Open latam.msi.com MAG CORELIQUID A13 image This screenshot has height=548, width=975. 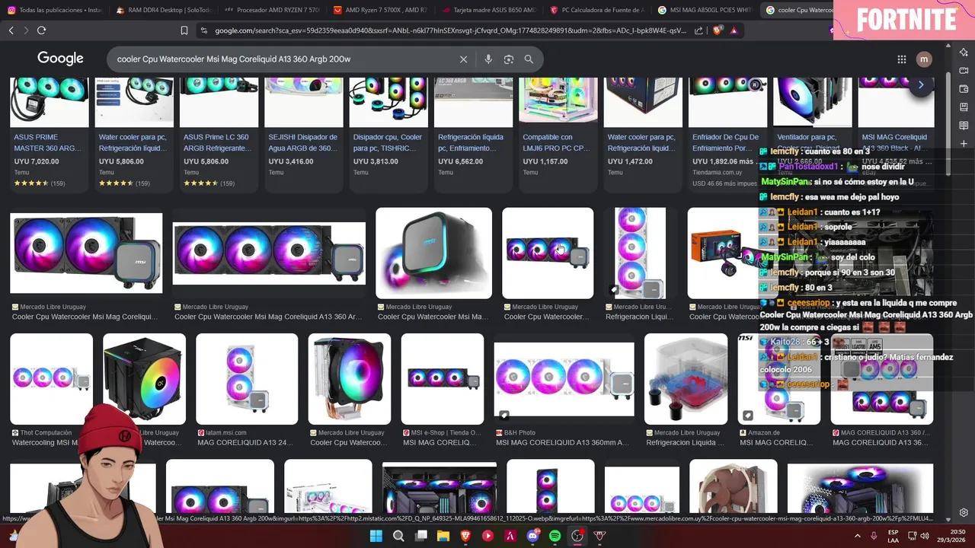[x=247, y=379]
